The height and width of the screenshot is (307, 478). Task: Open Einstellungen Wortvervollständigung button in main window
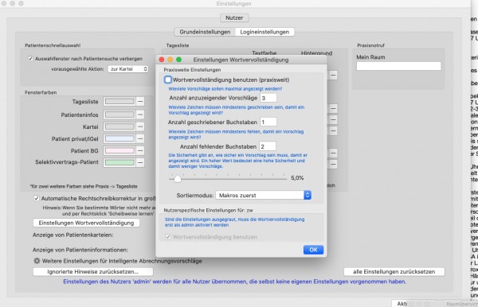(x=86, y=223)
